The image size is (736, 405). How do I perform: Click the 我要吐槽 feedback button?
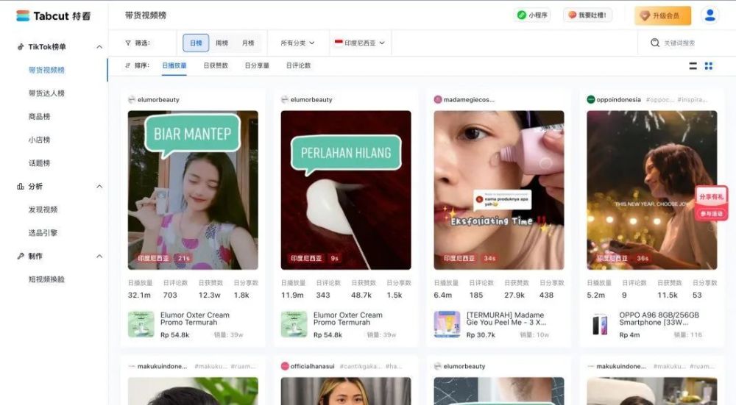587,15
